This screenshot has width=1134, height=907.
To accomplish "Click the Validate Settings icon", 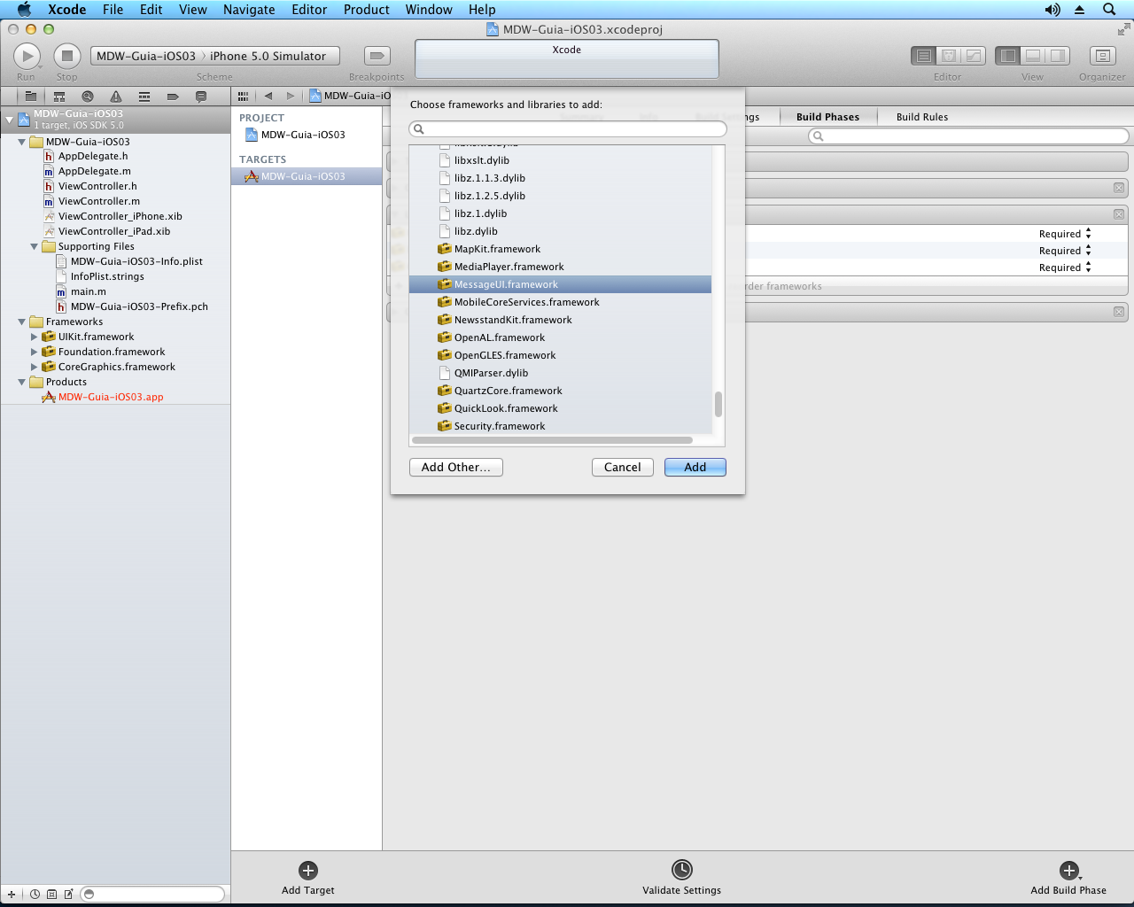I will (681, 870).
